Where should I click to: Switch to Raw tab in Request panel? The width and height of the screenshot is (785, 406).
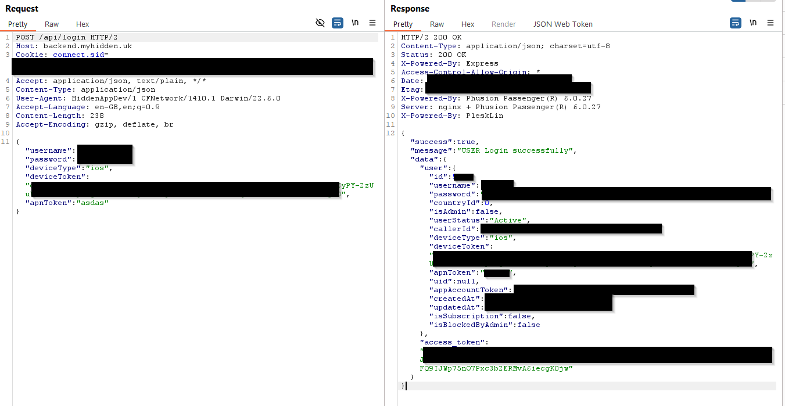(x=52, y=24)
